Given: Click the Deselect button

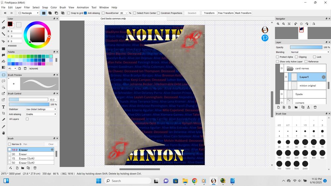Looking at the screenshot, I should coord(192,13).
